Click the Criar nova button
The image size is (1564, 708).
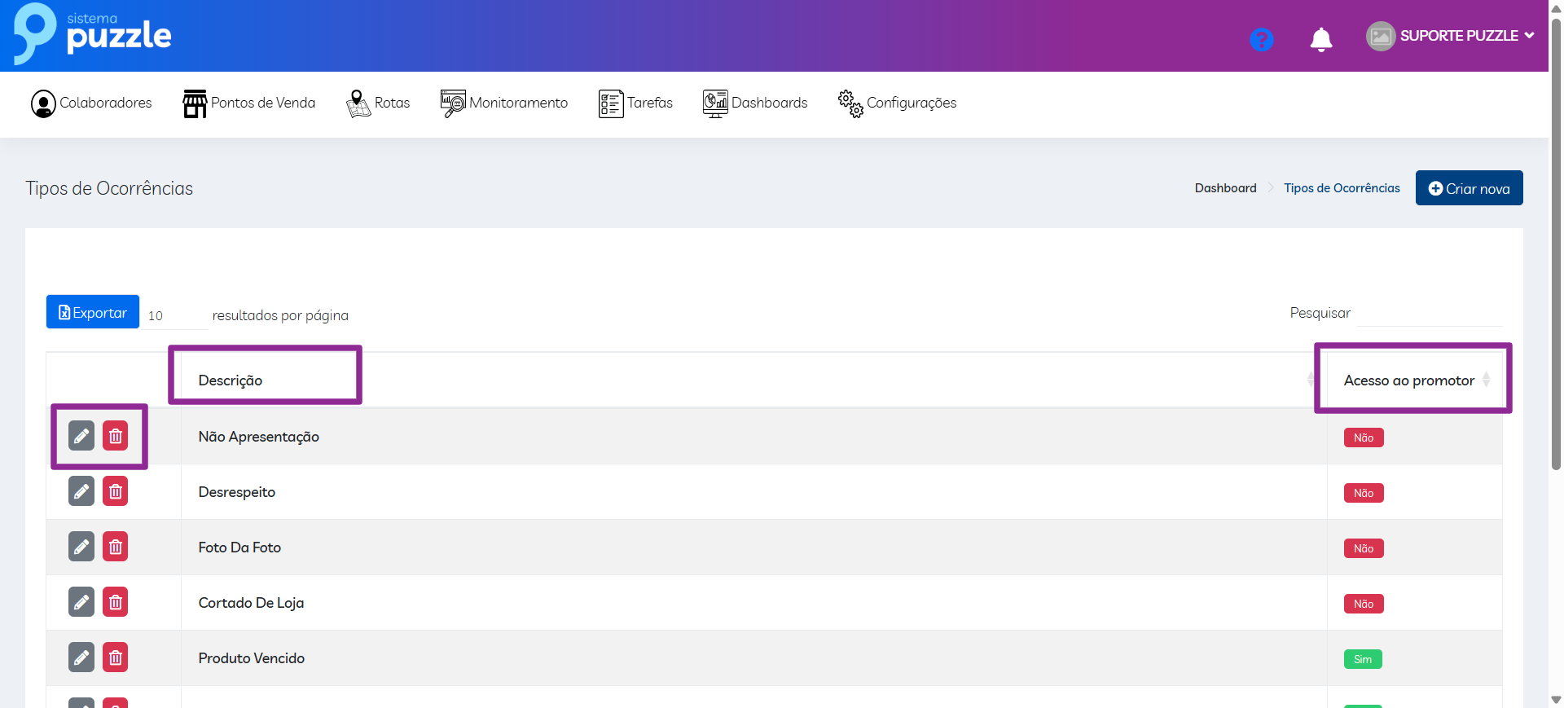point(1469,188)
